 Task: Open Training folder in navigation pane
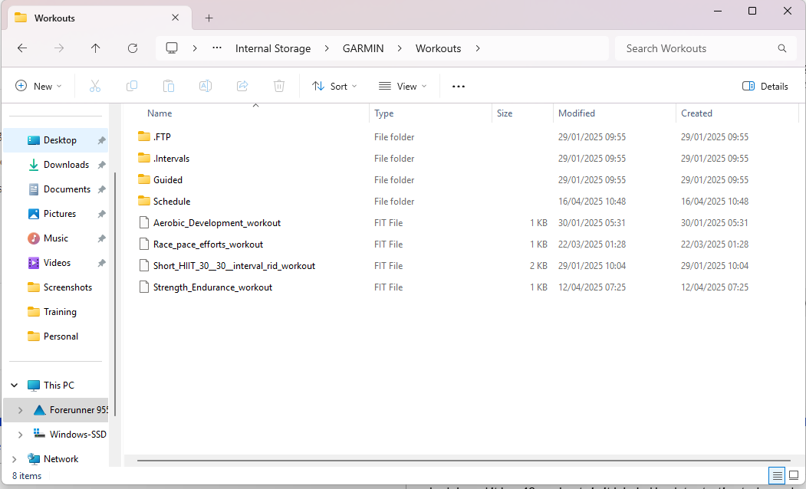coord(56,312)
